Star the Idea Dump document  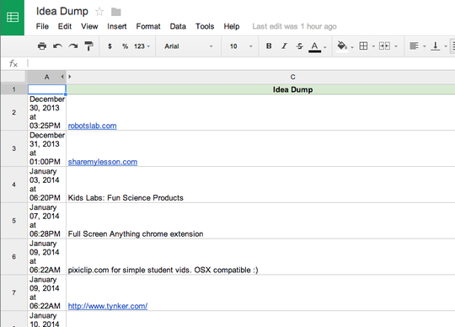[x=99, y=12]
